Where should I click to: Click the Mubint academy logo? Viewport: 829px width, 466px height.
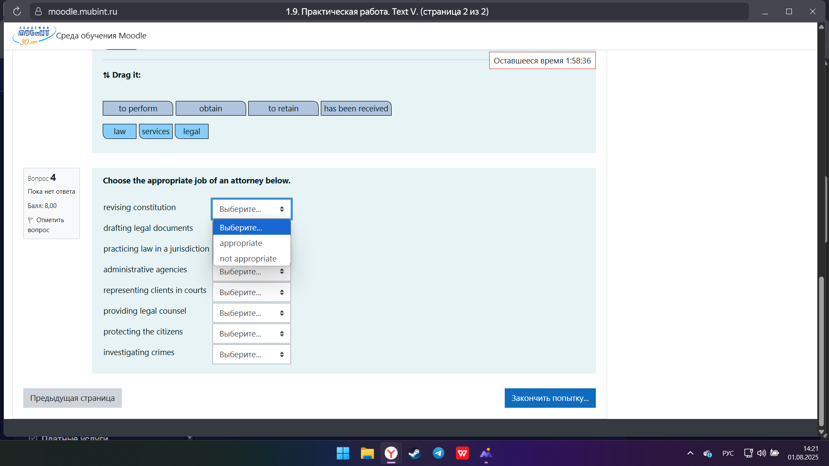[x=34, y=35]
